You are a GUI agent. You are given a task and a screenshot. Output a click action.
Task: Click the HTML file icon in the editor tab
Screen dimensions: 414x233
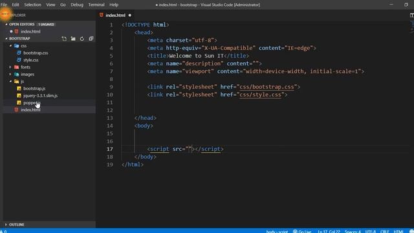tap(102, 15)
